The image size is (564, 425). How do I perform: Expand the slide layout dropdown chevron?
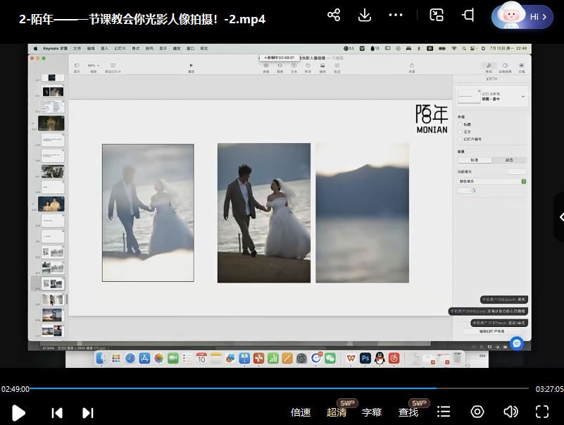523,96
